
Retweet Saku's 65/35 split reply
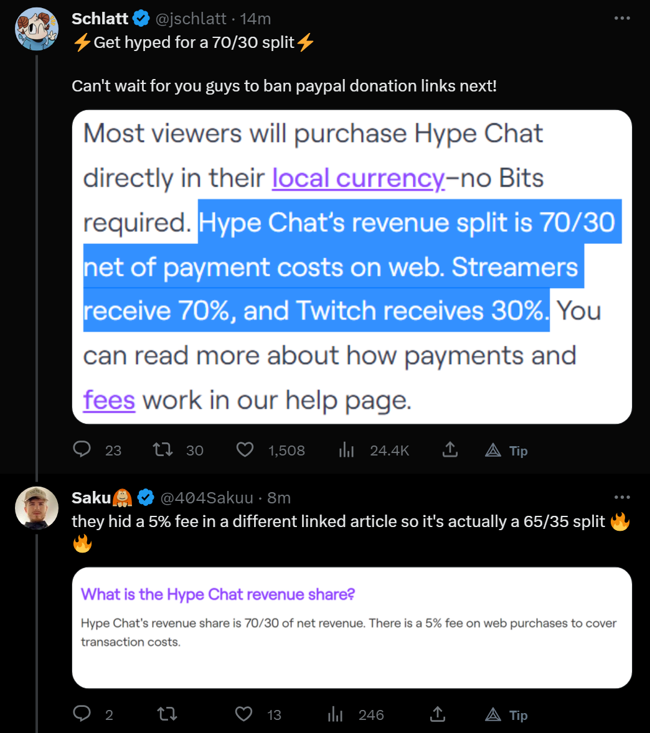tap(167, 714)
